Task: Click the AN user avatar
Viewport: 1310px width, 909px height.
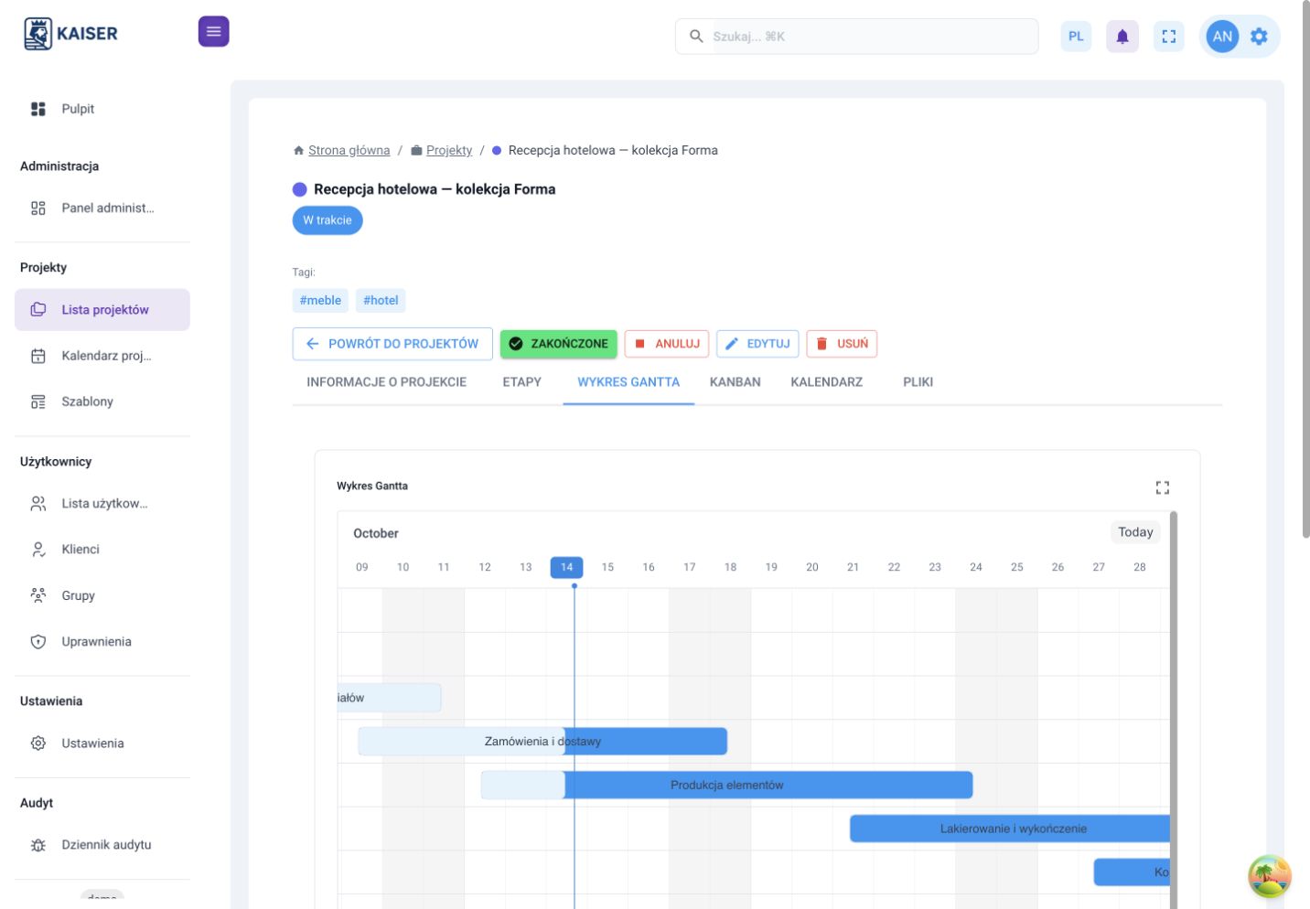Action: (1222, 37)
